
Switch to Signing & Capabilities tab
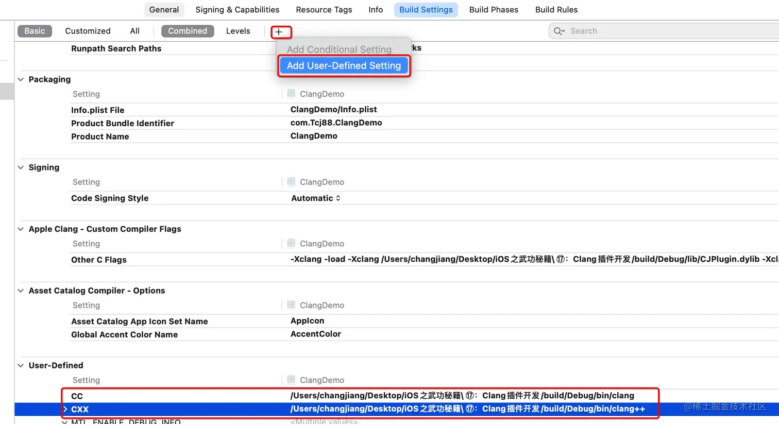click(x=237, y=10)
